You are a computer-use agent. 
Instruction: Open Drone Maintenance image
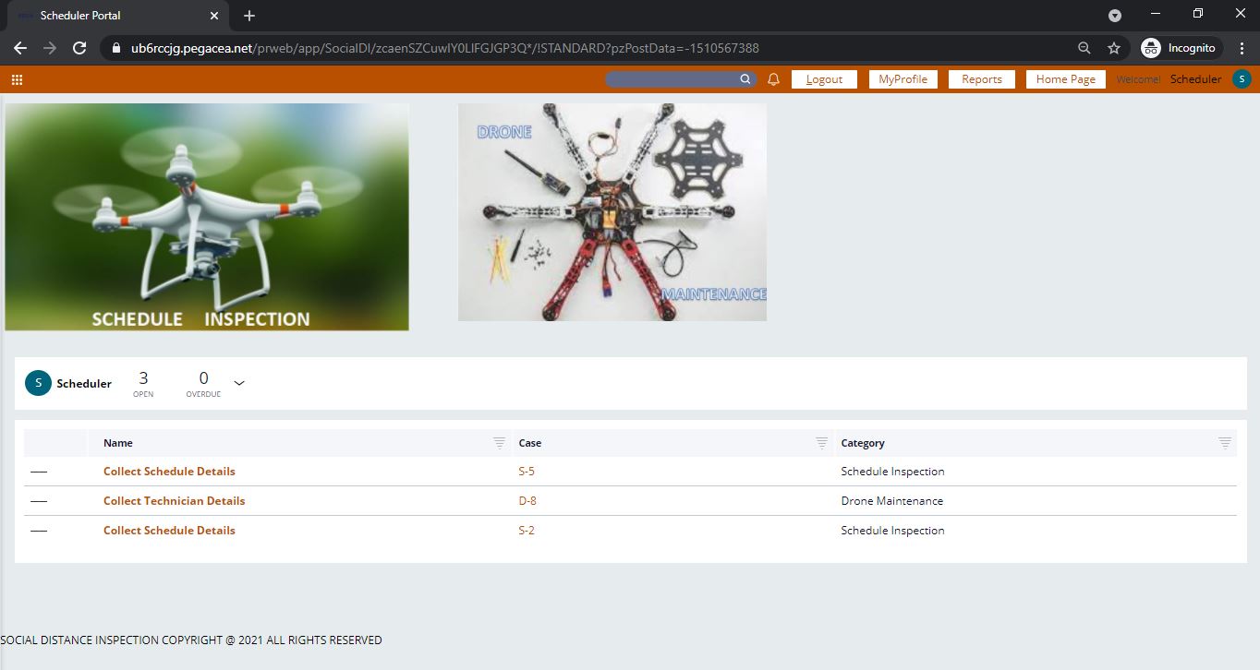click(612, 212)
